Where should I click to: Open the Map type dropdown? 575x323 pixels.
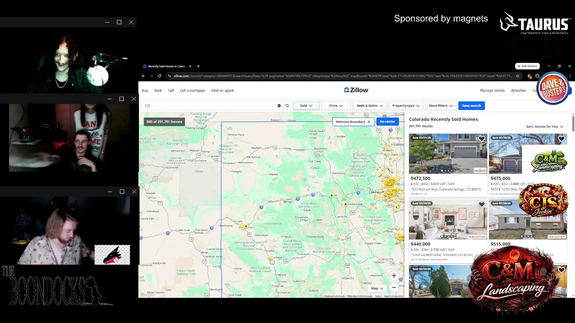376,288
